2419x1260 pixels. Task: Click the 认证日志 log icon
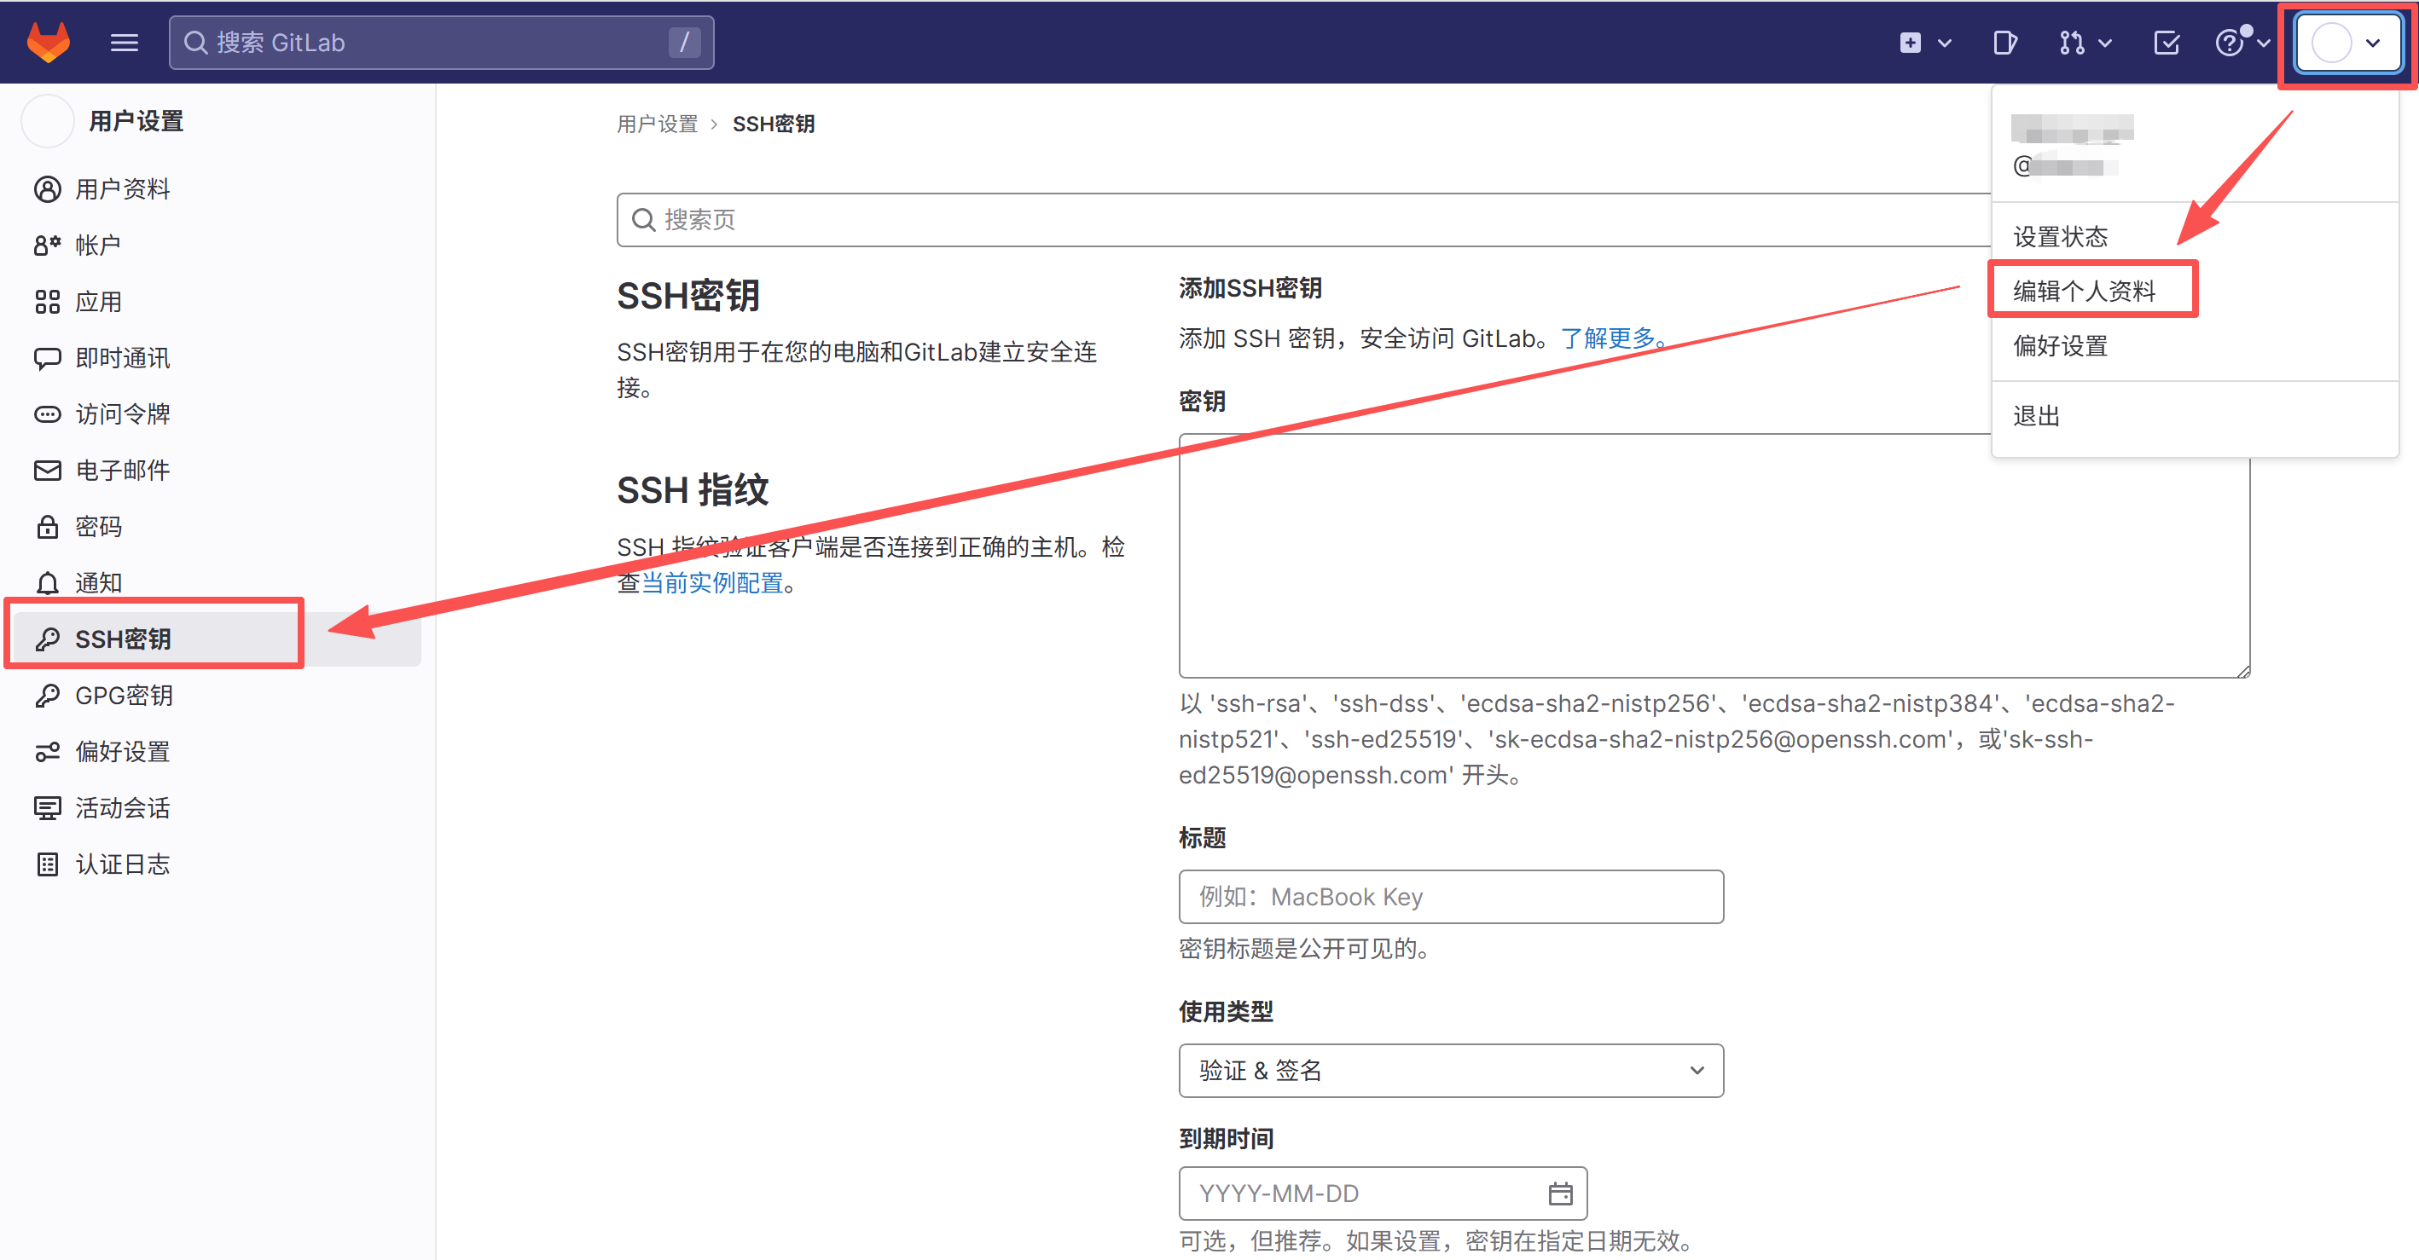47,864
